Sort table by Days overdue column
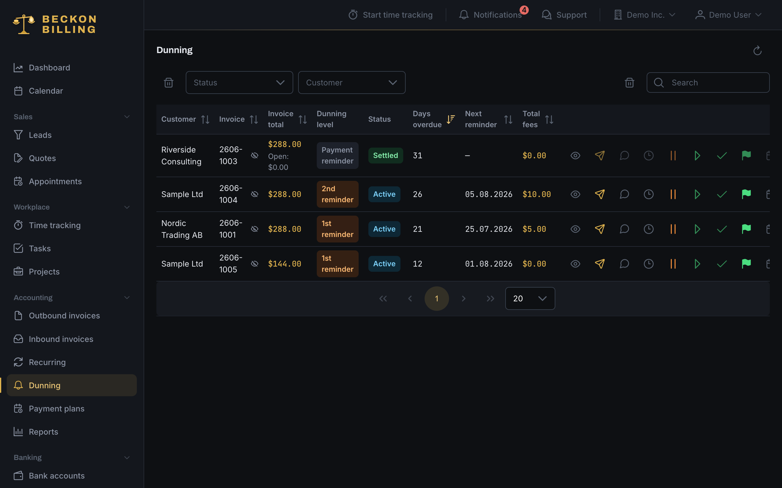Screen dimensions: 782x488 (434, 120)
